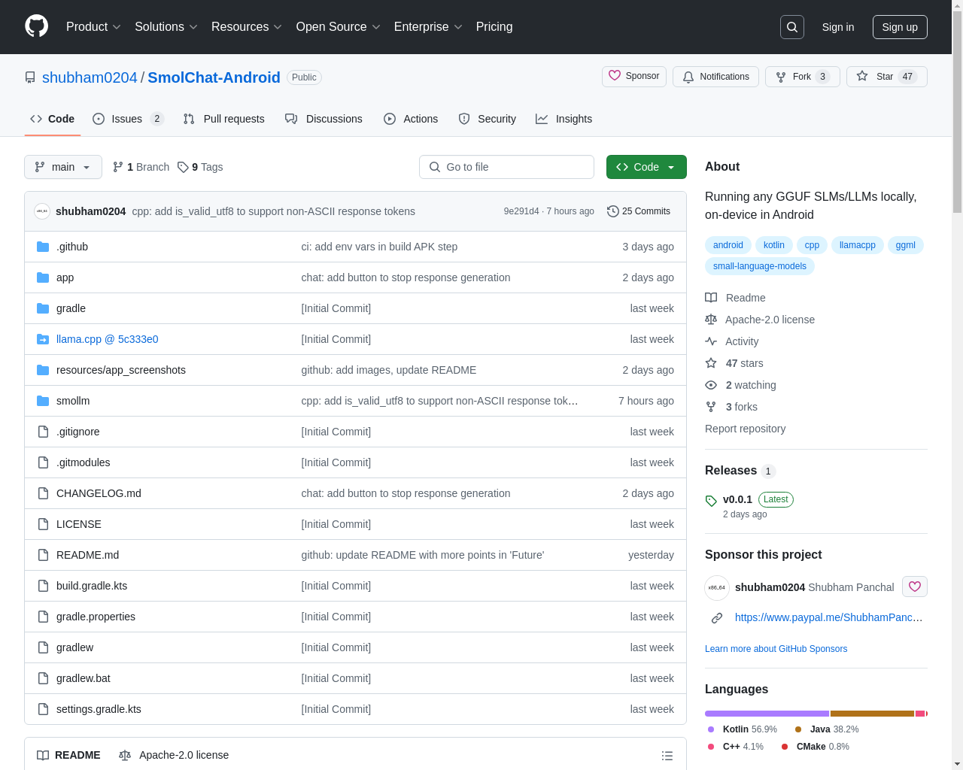The image size is (963, 770).
Task: Click the llamacpp topic tag
Action: point(858,245)
